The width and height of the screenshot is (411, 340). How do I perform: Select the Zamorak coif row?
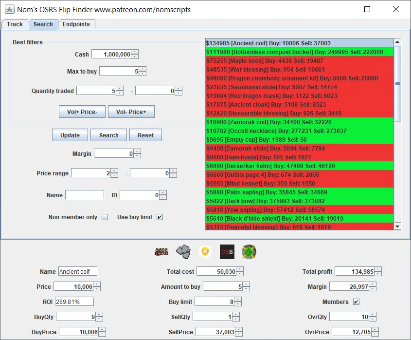(x=300, y=122)
